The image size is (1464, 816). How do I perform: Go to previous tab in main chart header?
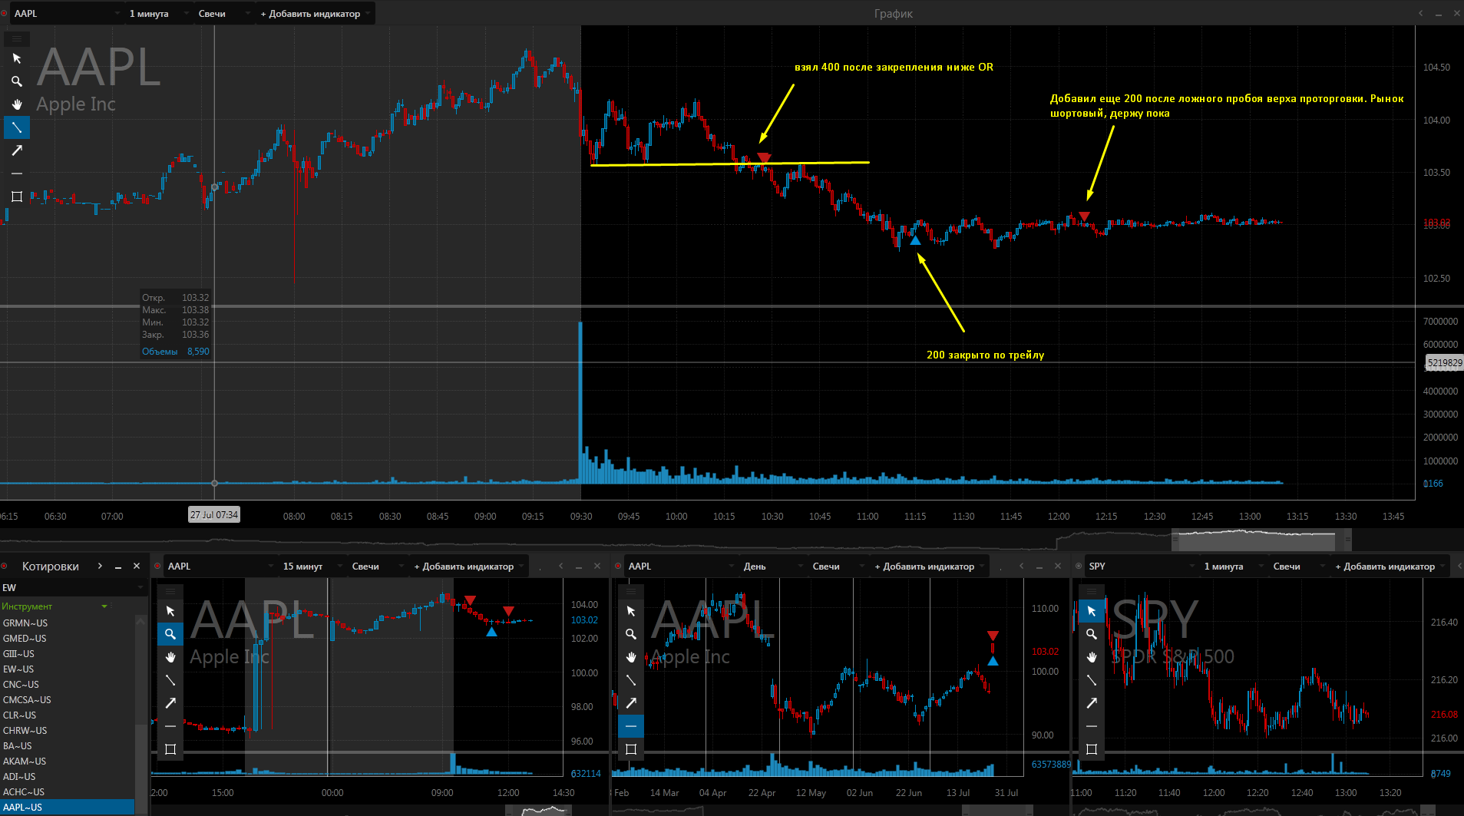[1420, 13]
